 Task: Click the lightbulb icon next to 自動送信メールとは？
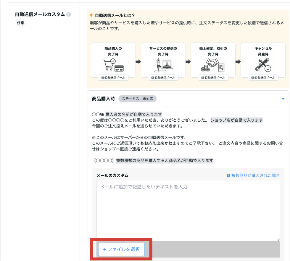[91, 15]
